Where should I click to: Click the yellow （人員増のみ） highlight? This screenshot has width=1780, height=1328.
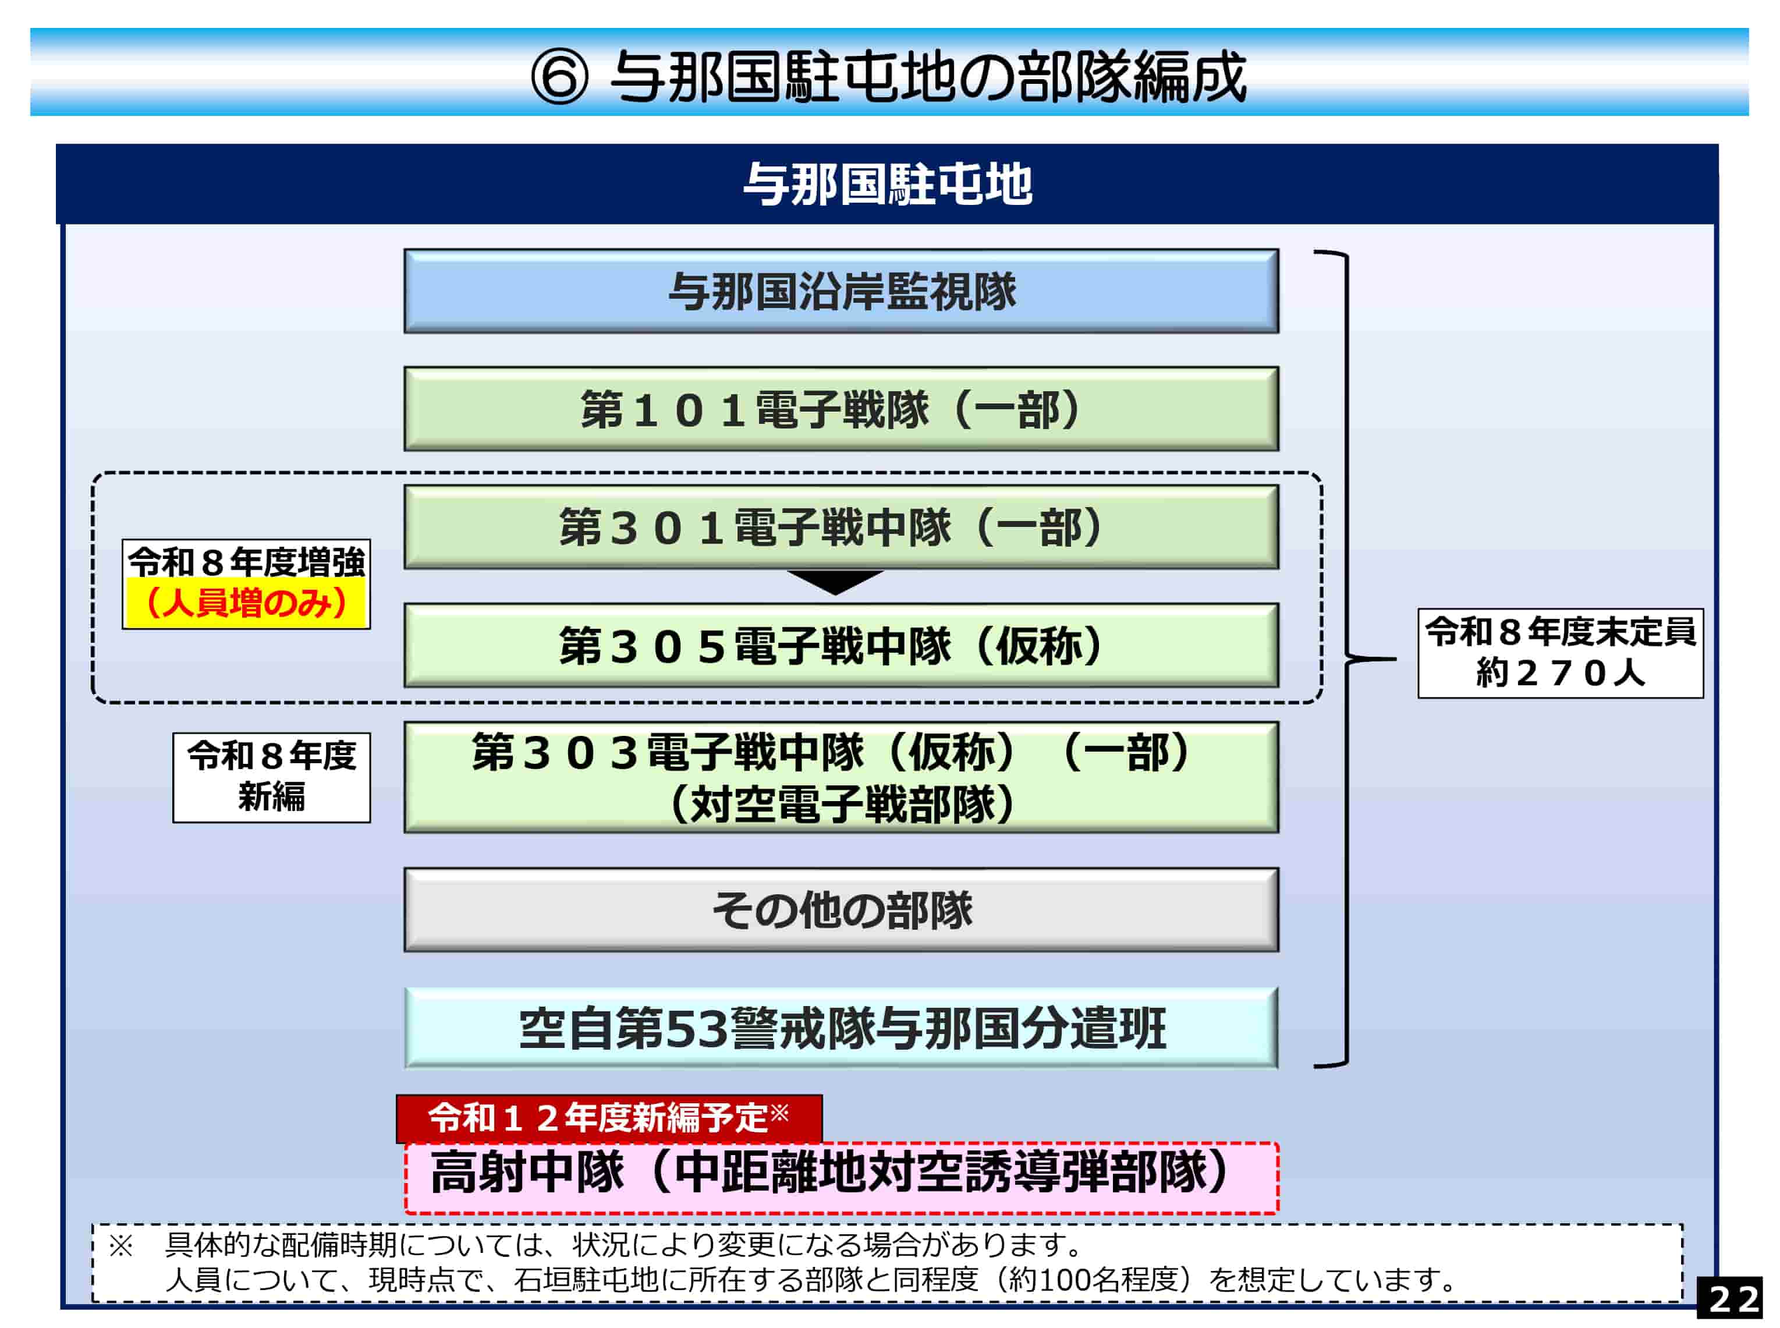[x=246, y=603]
